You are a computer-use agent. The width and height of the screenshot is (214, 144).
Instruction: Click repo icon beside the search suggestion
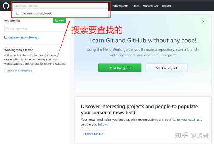pos(17,13)
